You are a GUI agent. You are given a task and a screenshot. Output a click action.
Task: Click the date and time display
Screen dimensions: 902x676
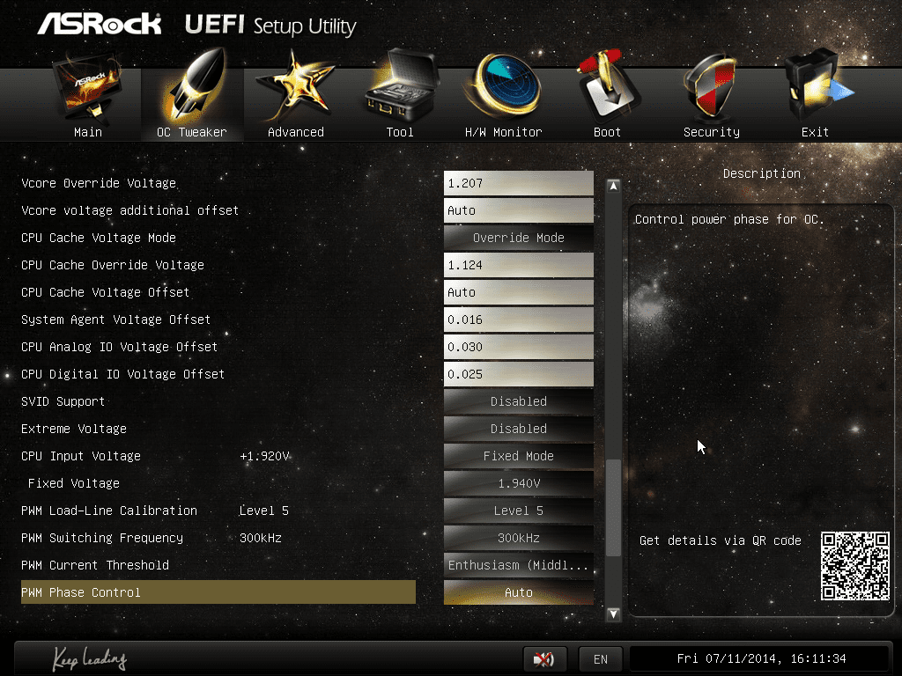[760, 658]
